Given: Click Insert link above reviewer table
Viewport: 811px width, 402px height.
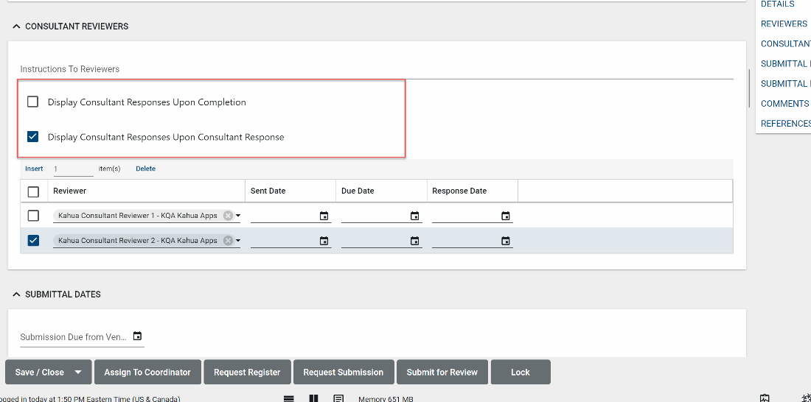Looking at the screenshot, I should (34, 169).
